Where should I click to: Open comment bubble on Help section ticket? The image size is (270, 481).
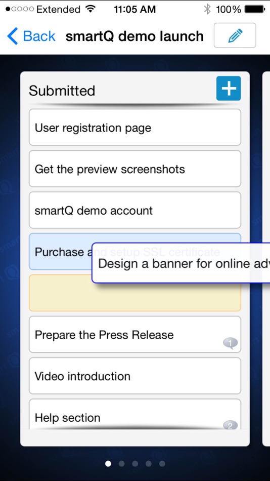[230, 425]
